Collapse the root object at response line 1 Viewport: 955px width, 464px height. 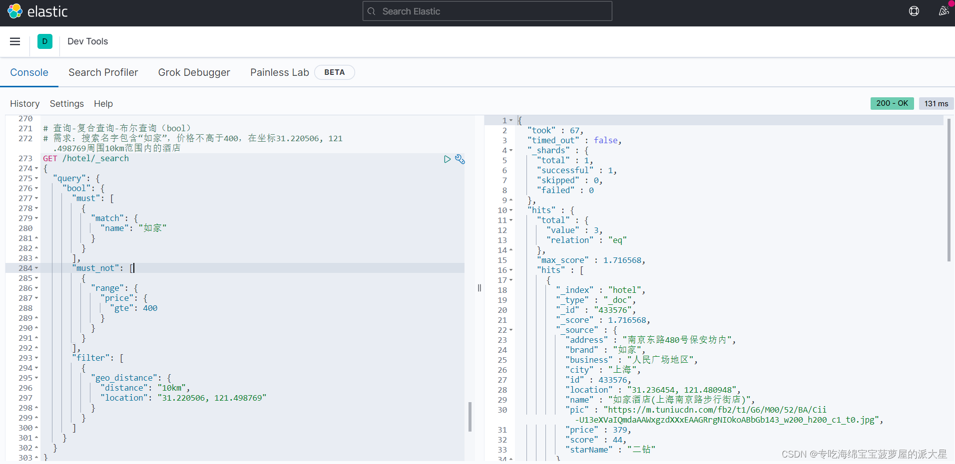tap(511, 121)
